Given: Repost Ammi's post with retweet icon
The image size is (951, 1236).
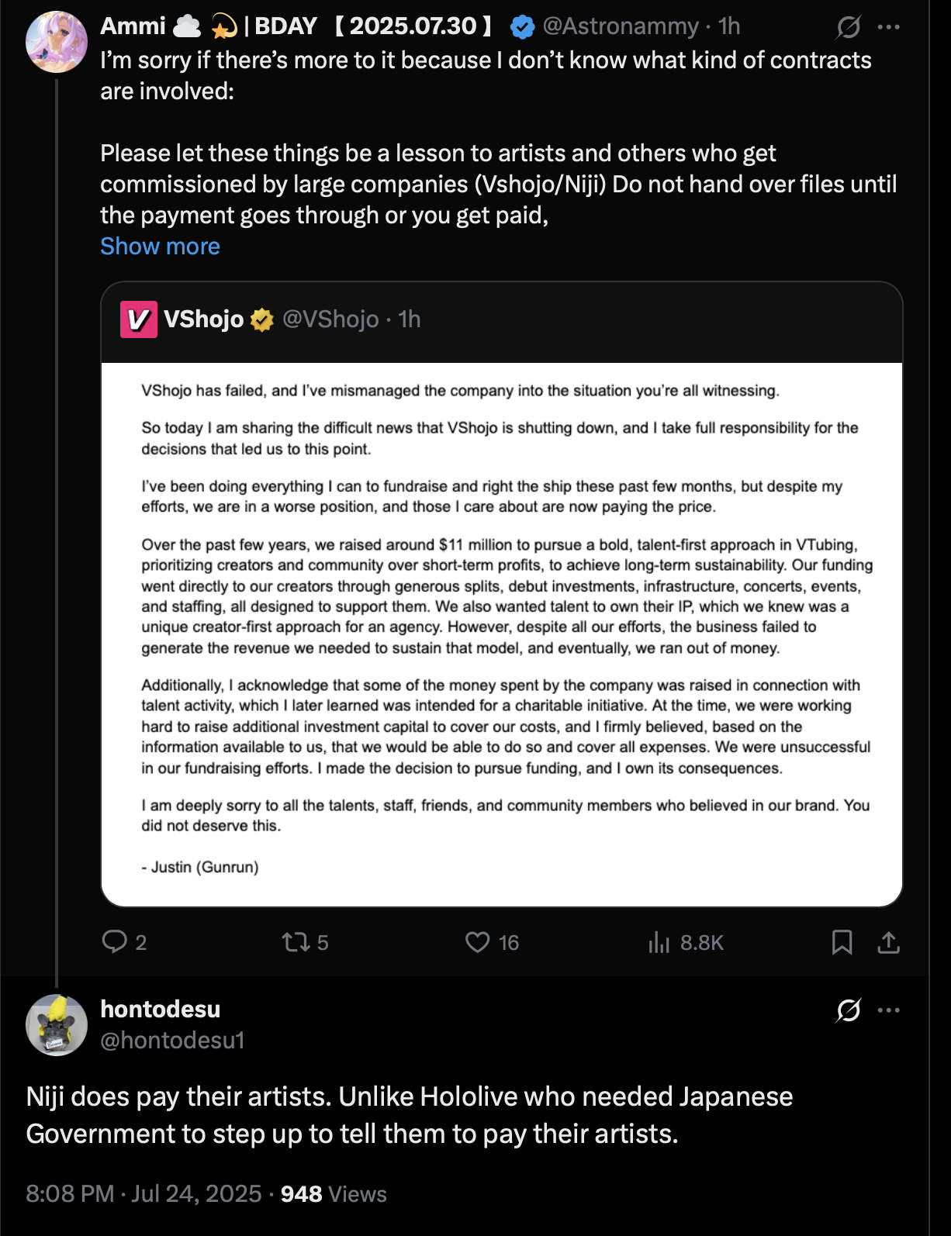Looking at the screenshot, I should point(296,942).
